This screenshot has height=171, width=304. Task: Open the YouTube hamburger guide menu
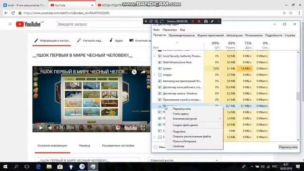(10, 24)
